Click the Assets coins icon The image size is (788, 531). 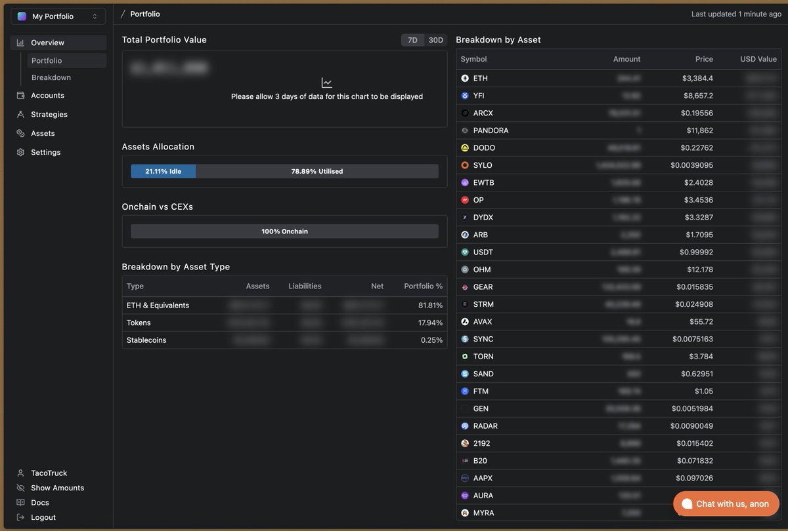[20, 133]
